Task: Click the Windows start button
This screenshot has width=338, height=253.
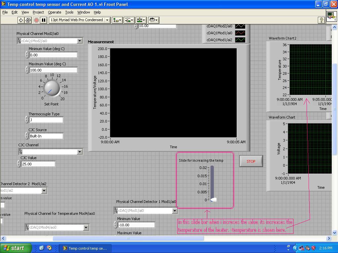Action: tap(16, 248)
